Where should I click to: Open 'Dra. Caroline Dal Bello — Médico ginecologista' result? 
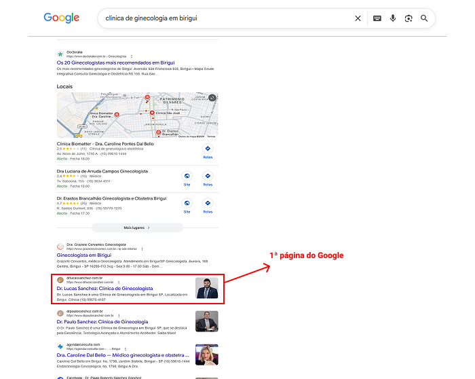(123, 355)
